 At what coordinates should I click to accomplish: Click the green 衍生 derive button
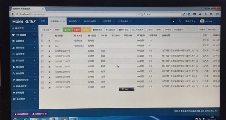67,29
